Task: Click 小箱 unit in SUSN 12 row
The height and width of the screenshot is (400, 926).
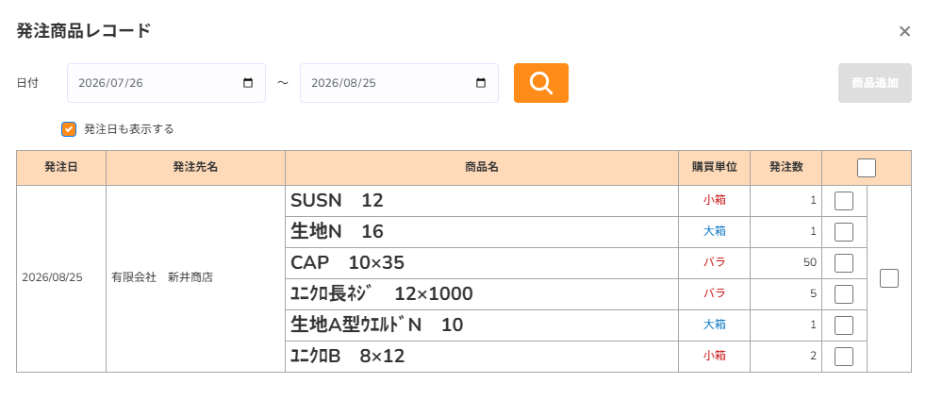Action: (715, 201)
